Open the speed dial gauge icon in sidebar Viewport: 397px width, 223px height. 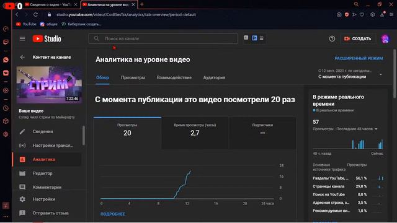pos(6,29)
